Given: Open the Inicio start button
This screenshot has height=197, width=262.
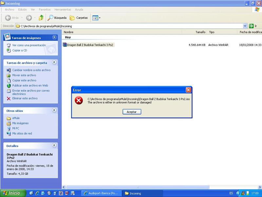Looking at the screenshot, I should pos(13,193).
